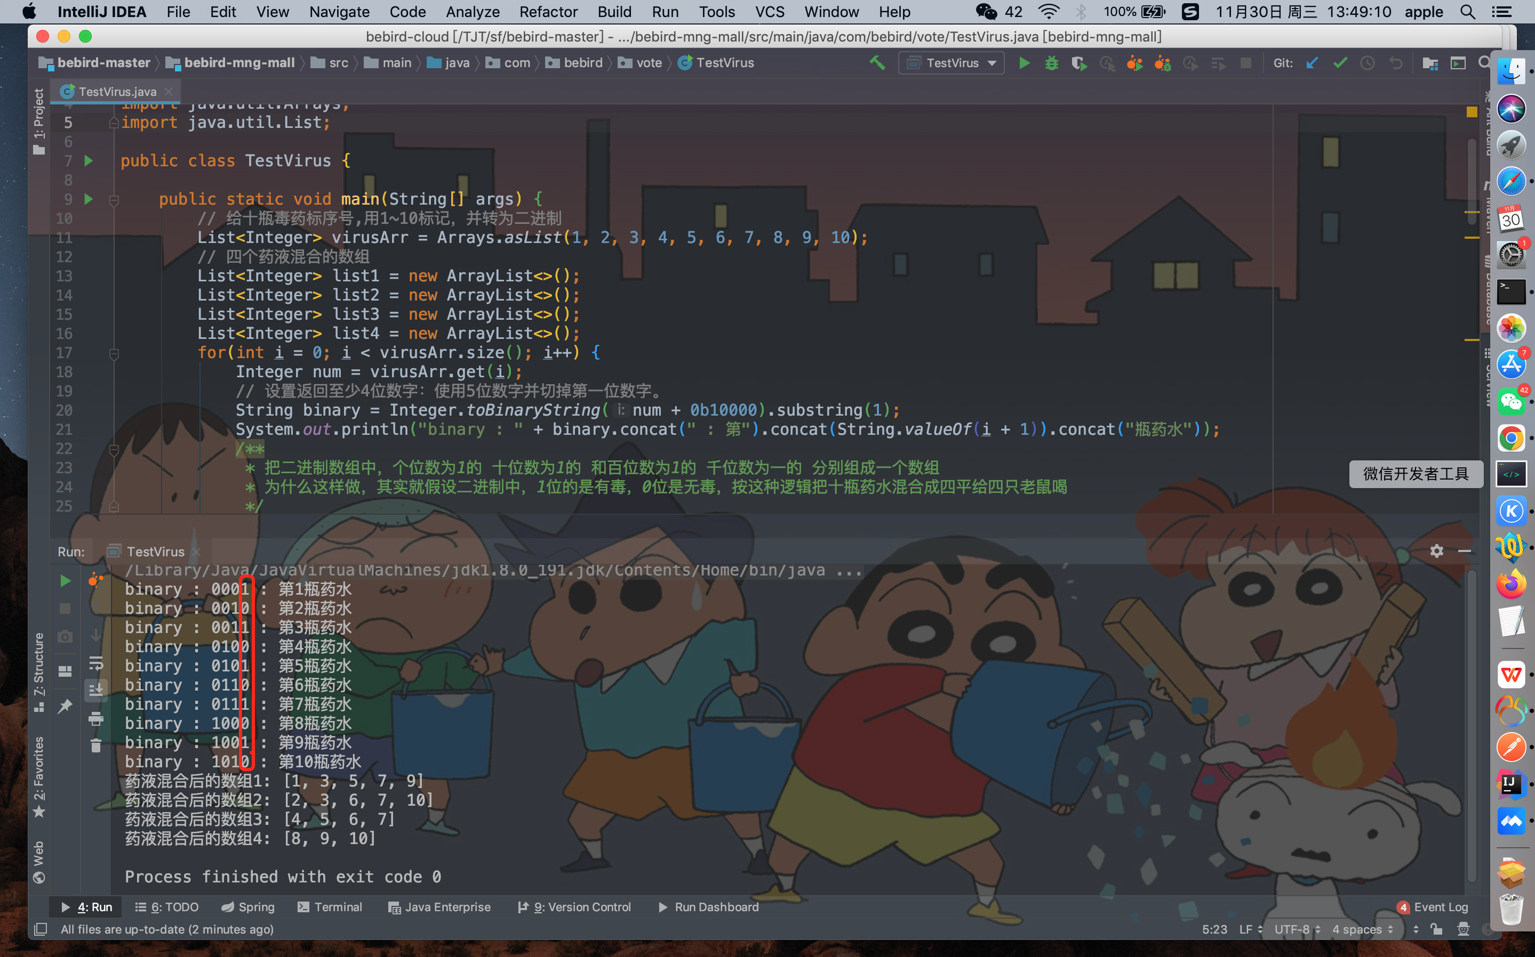The image size is (1535, 957).
Task: Click the Run Anything icon in toolbar
Action: [1458, 63]
